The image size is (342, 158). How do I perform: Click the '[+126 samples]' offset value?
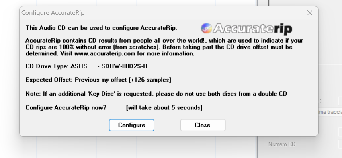coord(150,80)
